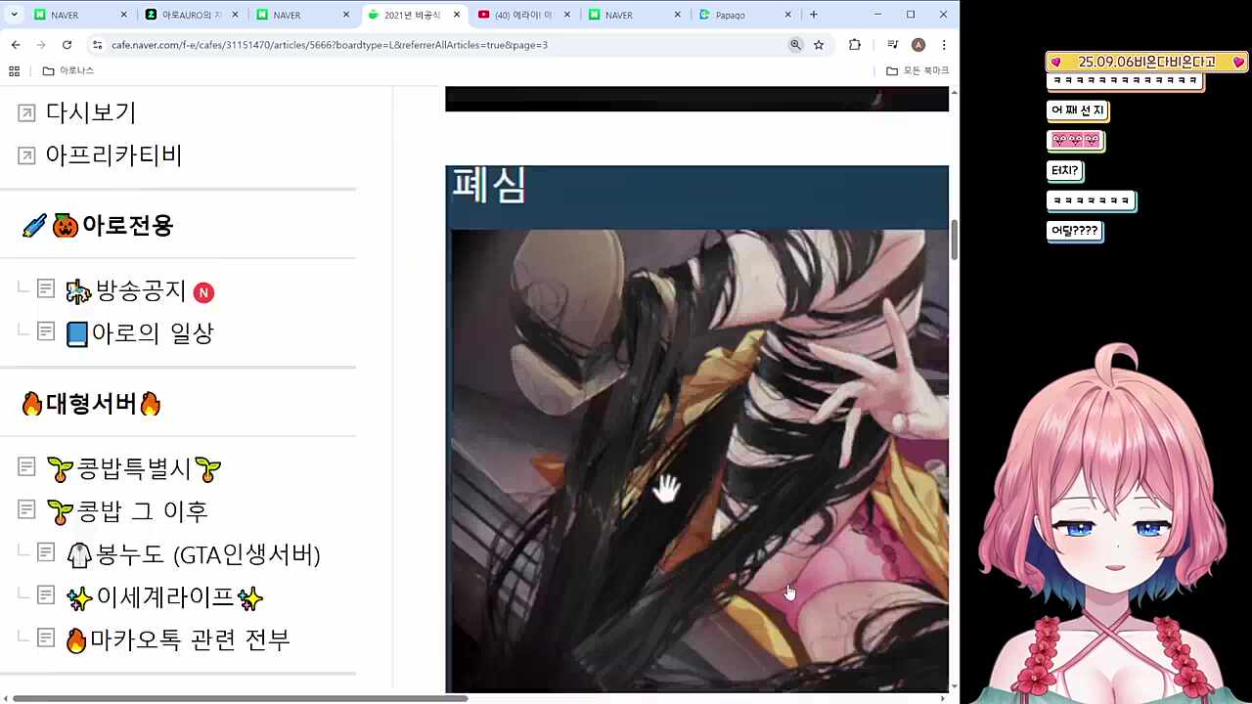
Task: Open the 콩밥특별시 board link
Action: [x=134, y=468]
